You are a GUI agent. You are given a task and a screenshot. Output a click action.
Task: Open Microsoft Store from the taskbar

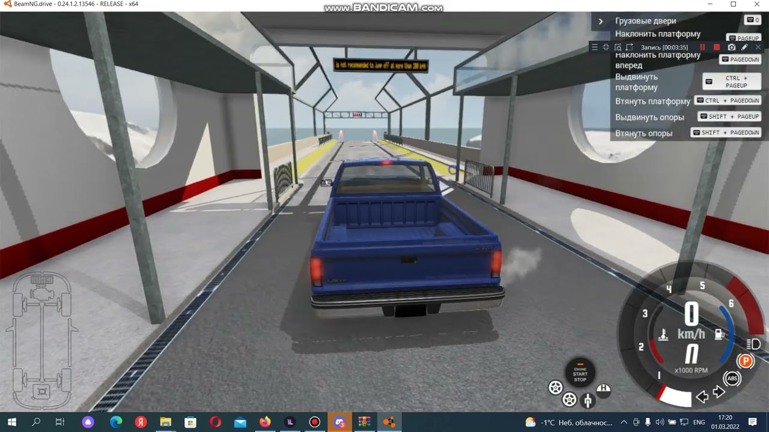[190, 422]
